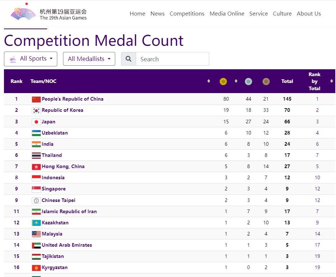
Task: Expand the All Medallists dropdown
Action: [89, 59]
